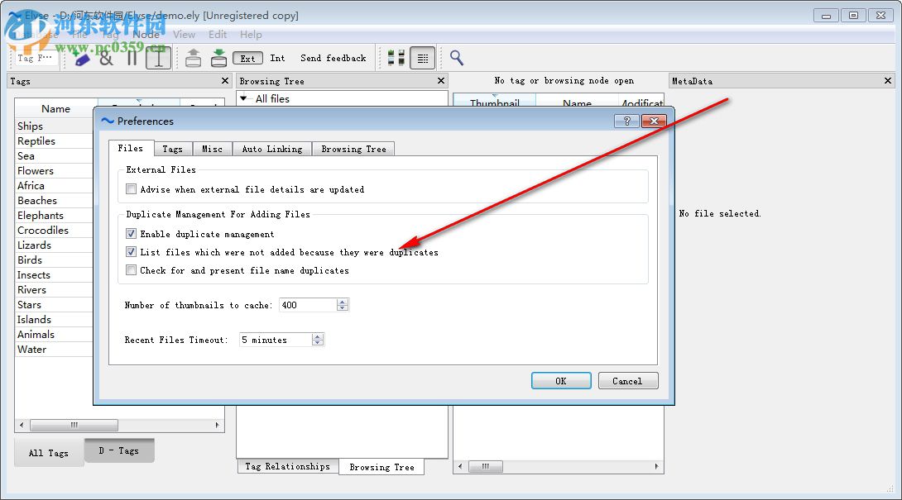902x500 pixels.
Task: Open the Help menu
Action: click(x=251, y=35)
